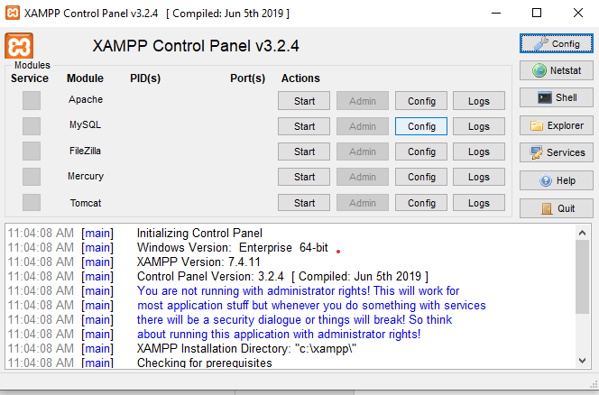Click the Actions column header
Screen dimensions: 599x395
point(300,78)
